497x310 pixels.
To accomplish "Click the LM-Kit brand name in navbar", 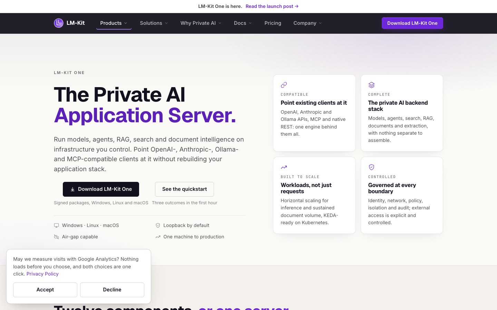I will point(76,23).
